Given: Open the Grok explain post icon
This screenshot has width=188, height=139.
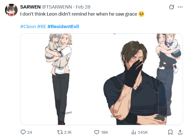Looking at the screenshot, I should [x=171, y=7].
